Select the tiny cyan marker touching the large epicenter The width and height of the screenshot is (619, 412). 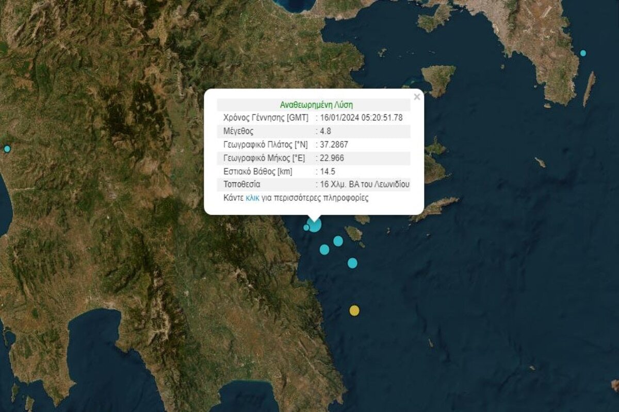306,228
